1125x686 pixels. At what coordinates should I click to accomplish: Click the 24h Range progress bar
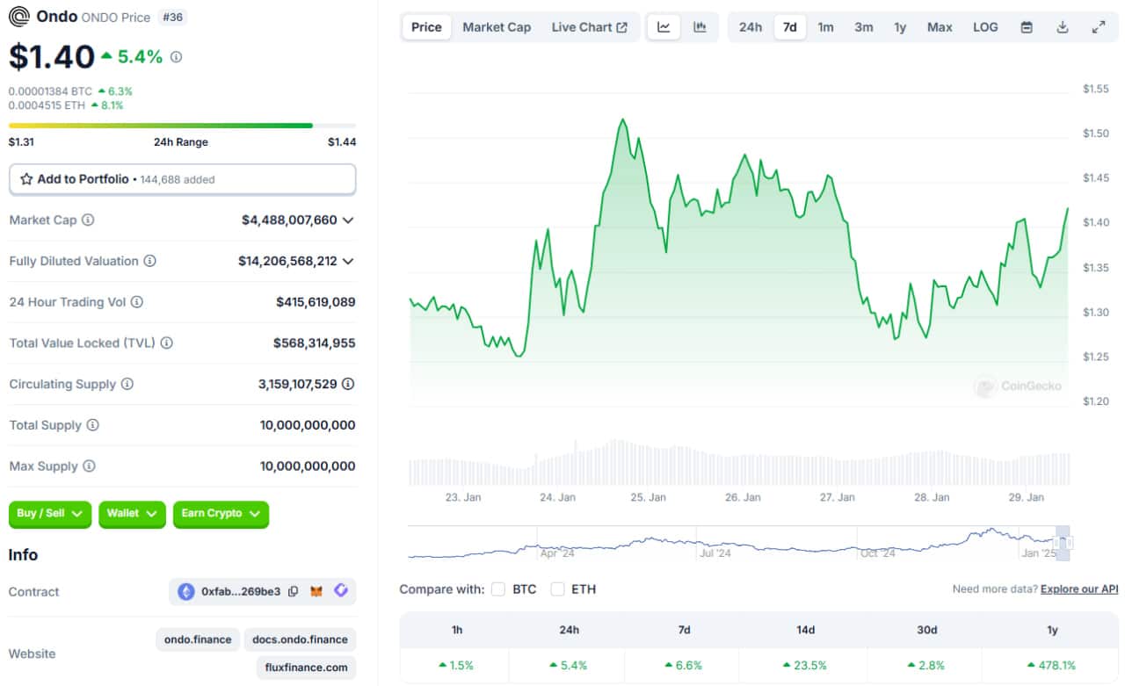pyautogui.click(x=183, y=126)
